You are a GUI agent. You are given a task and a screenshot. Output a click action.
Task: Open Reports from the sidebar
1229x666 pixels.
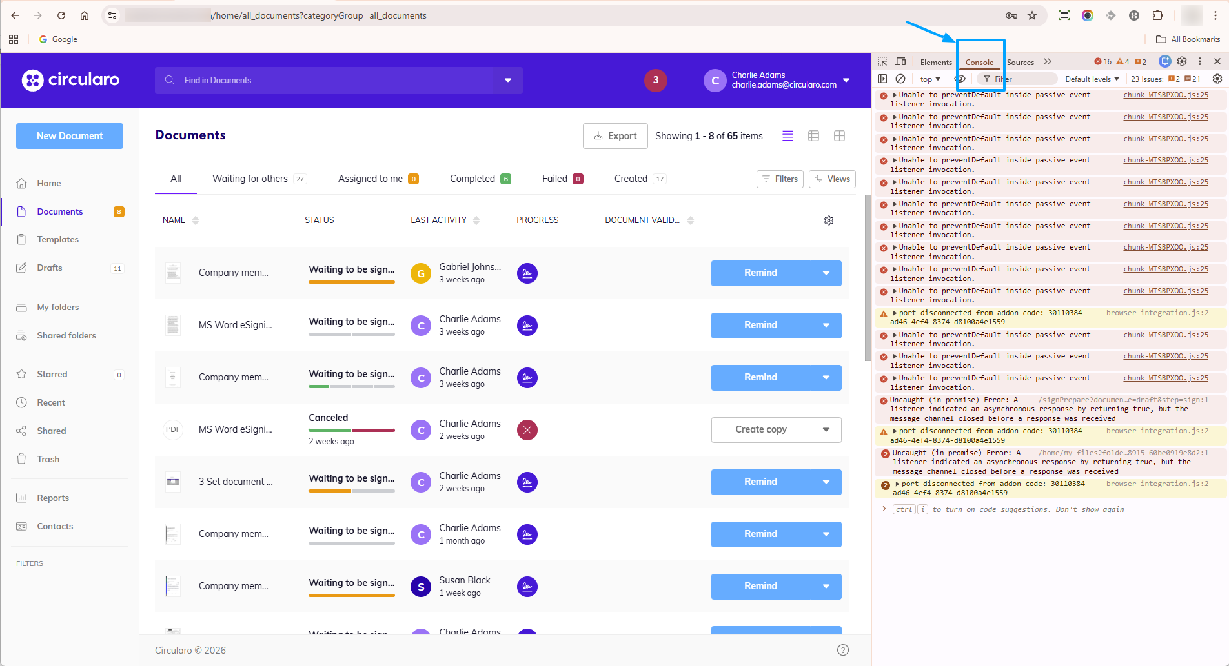click(52, 497)
